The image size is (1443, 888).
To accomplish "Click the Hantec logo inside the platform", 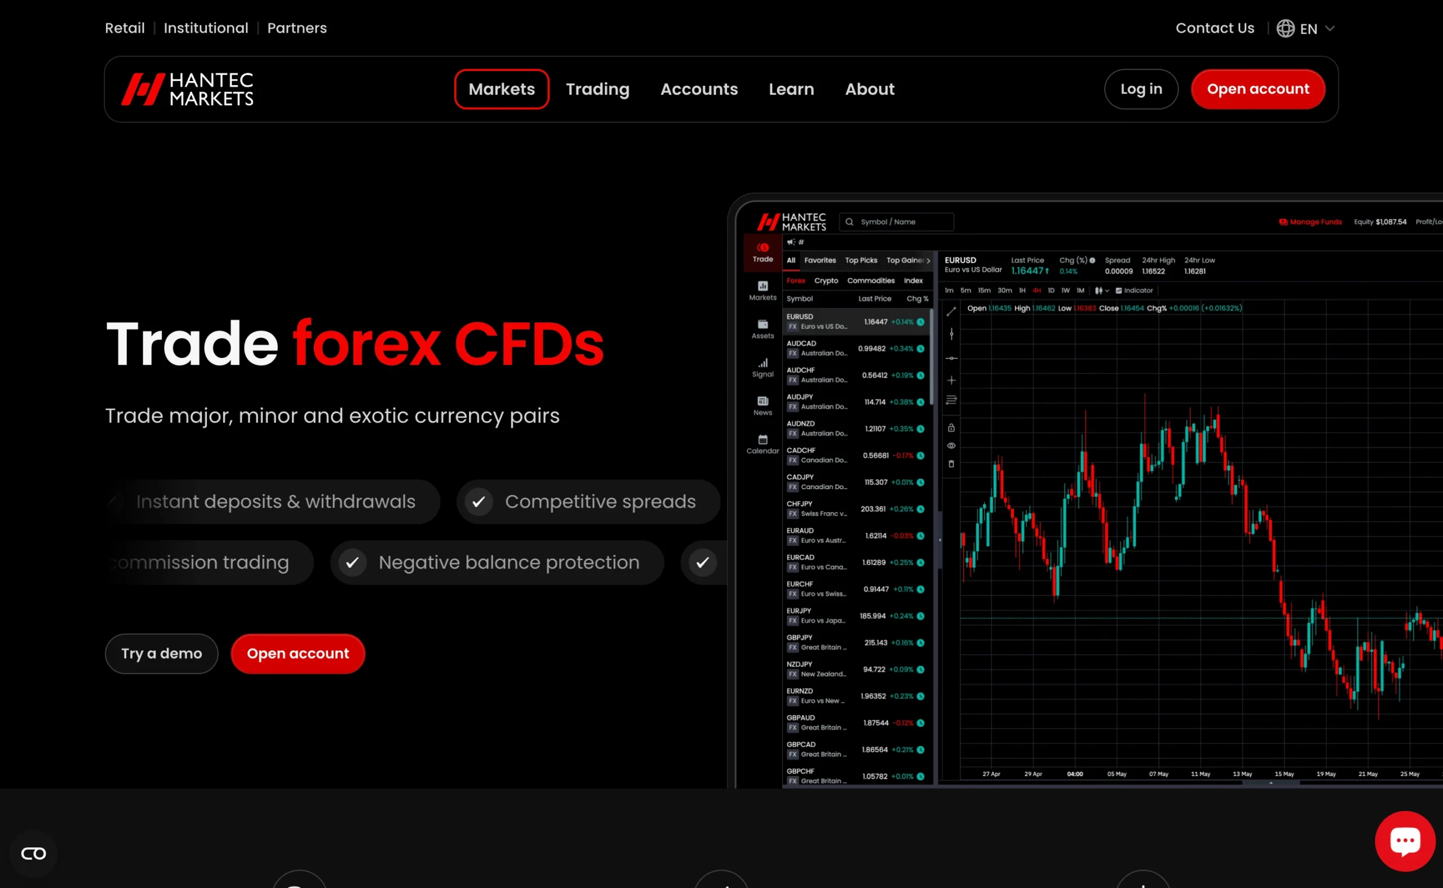I will click(x=791, y=222).
